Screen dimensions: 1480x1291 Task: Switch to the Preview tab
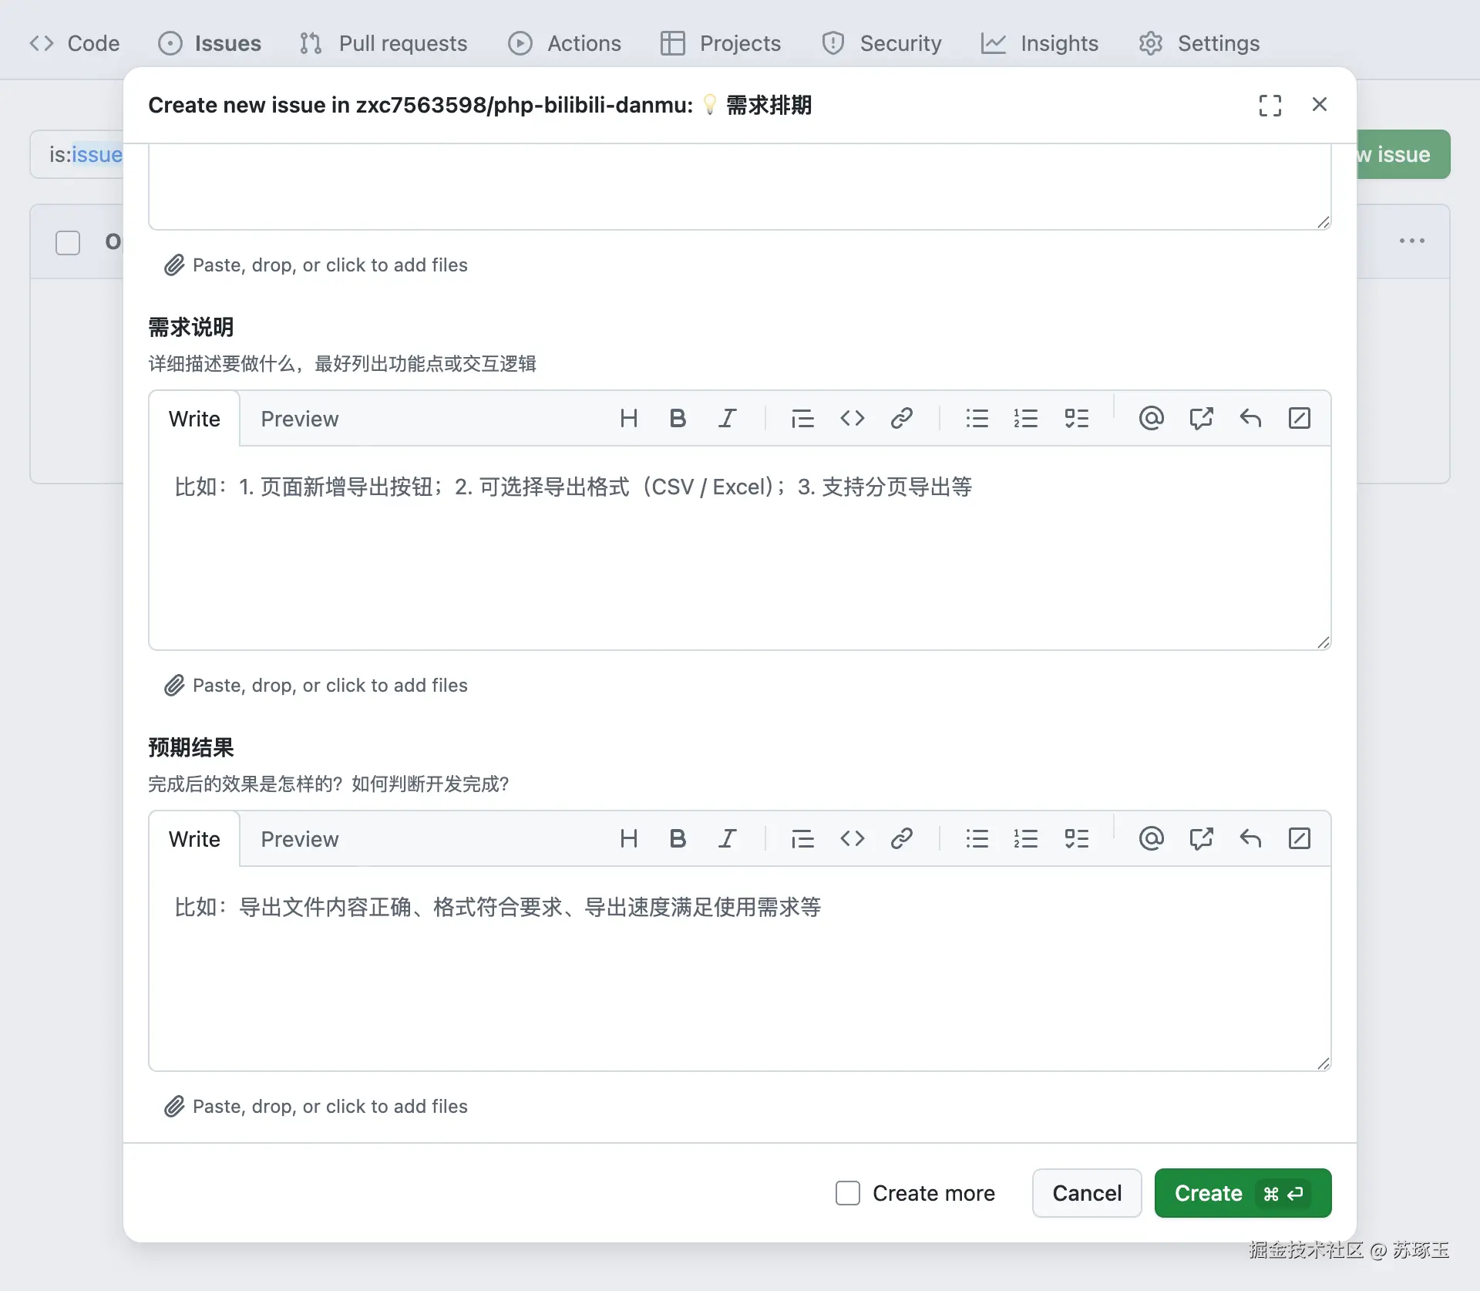pyautogui.click(x=300, y=419)
